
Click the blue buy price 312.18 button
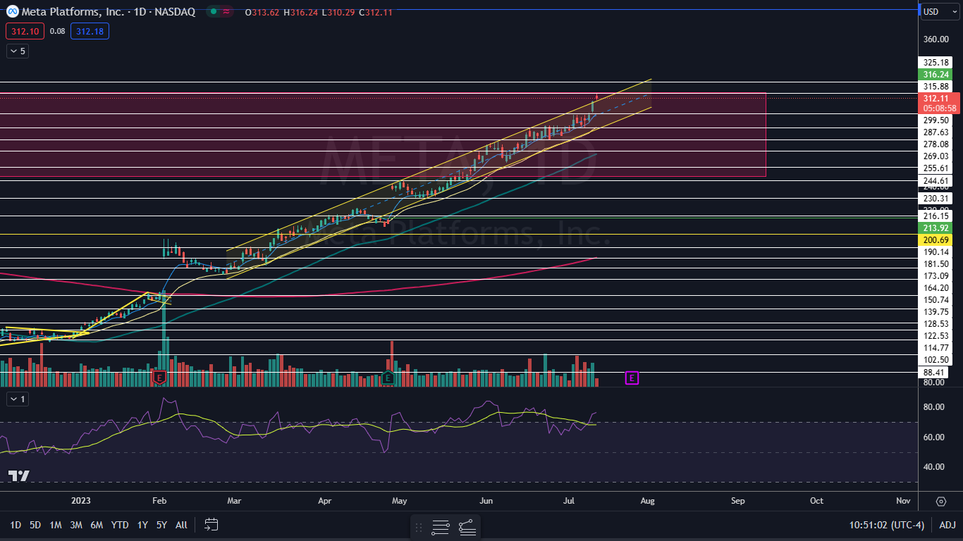(x=90, y=31)
